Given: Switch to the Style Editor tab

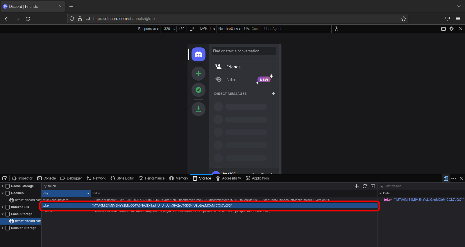Looking at the screenshot, I should (x=122, y=178).
